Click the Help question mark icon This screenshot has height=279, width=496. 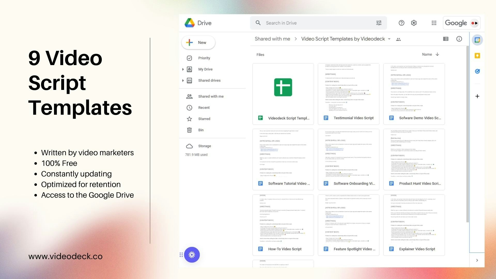401,23
